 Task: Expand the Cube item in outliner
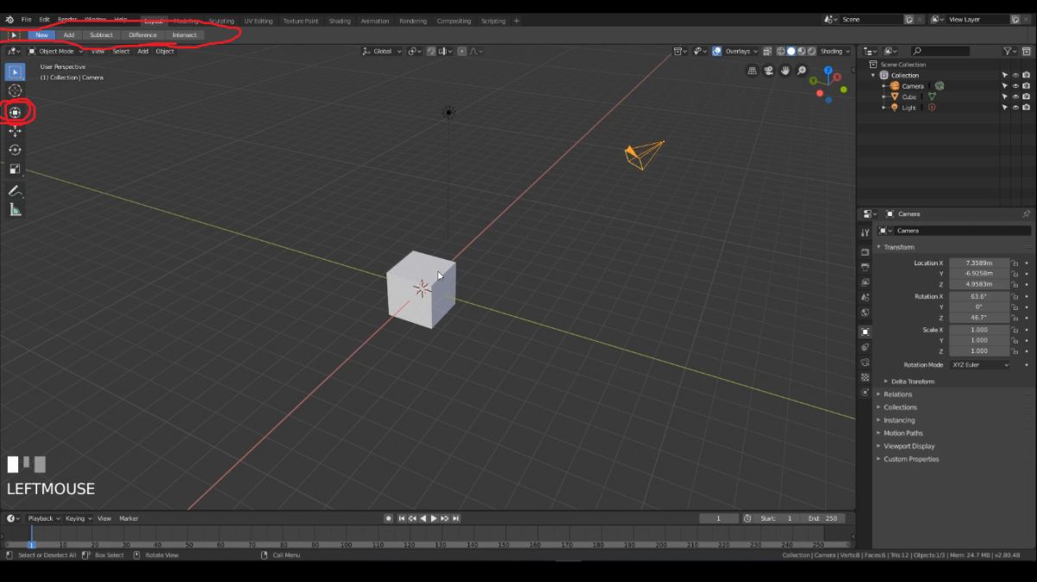point(884,97)
